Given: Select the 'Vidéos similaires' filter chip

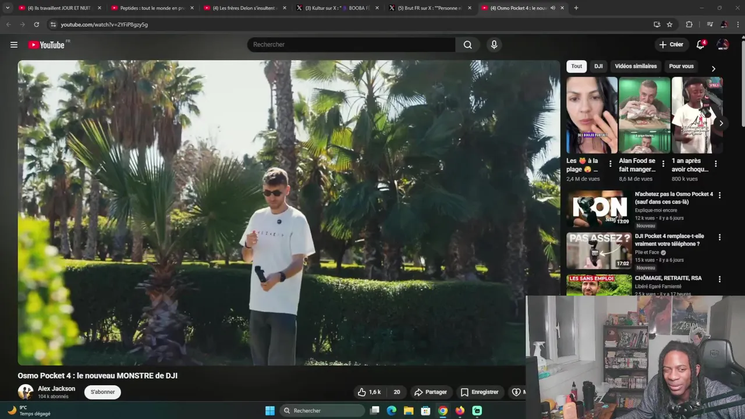Looking at the screenshot, I should coord(636,66).
